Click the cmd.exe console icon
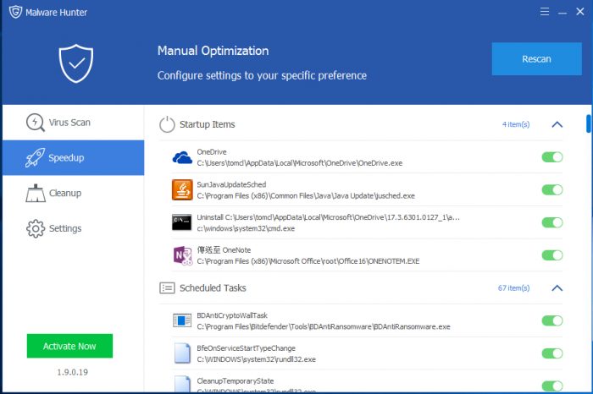The height and width of the screenshot is (394, 593). (183, 222)
